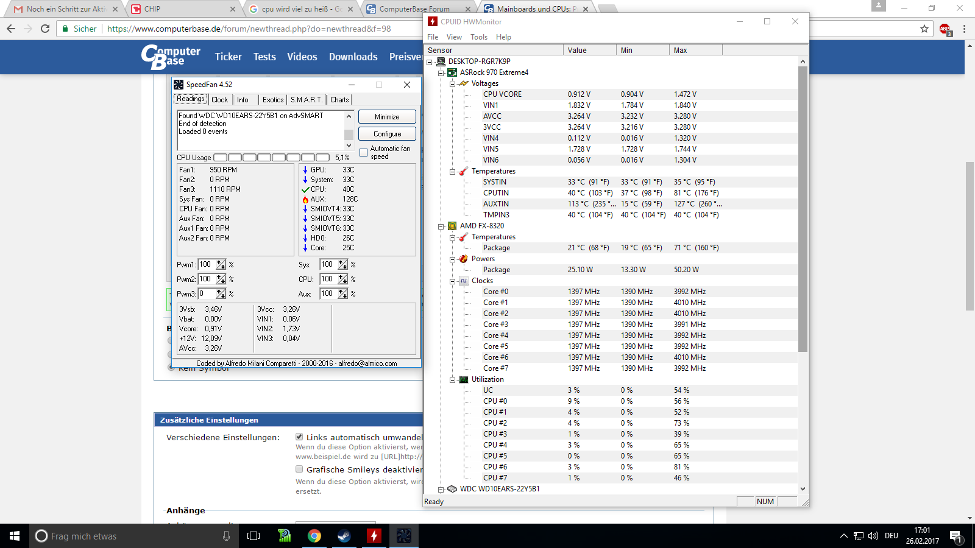This screenshot has height=548, width=975.
Task: Open Task View from the taskbar
Action: coord(253,536)
